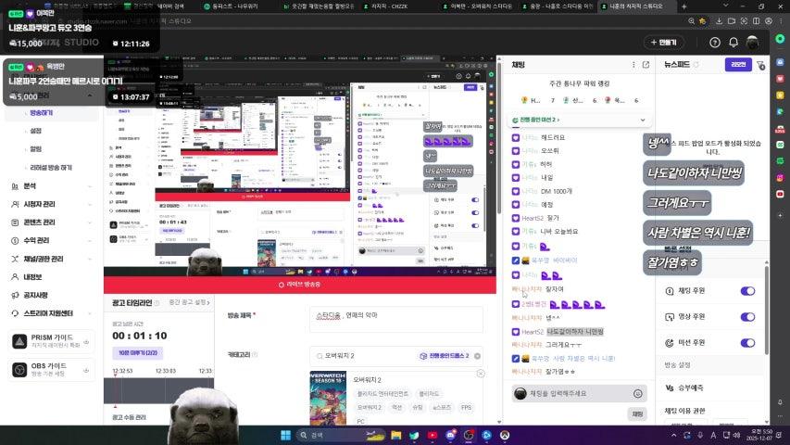Click the chat message input field
Screen dimensions: 790x445
click(x=579, y=393)
